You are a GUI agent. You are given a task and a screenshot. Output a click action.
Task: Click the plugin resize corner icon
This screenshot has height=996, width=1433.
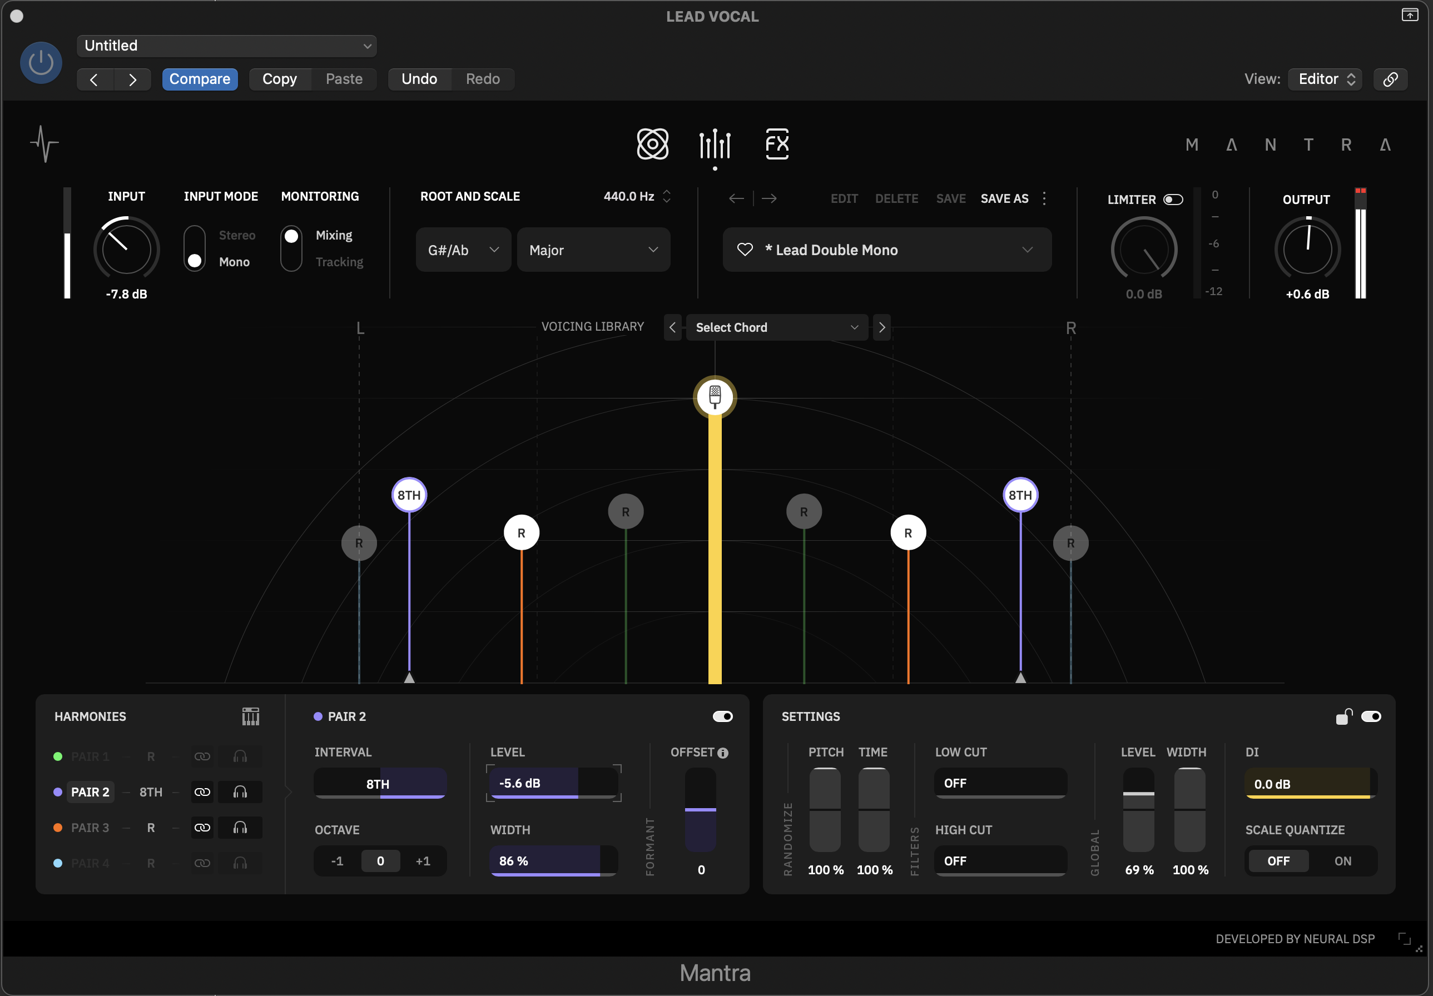[1404, 939]
